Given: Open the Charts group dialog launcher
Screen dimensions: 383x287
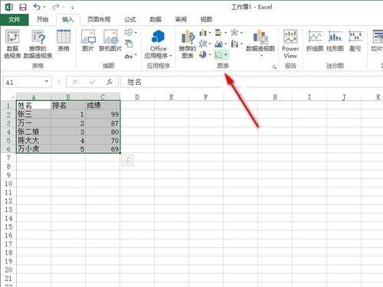Looking at the screenshot, I should pyautogui.click(x=274, y=67).
